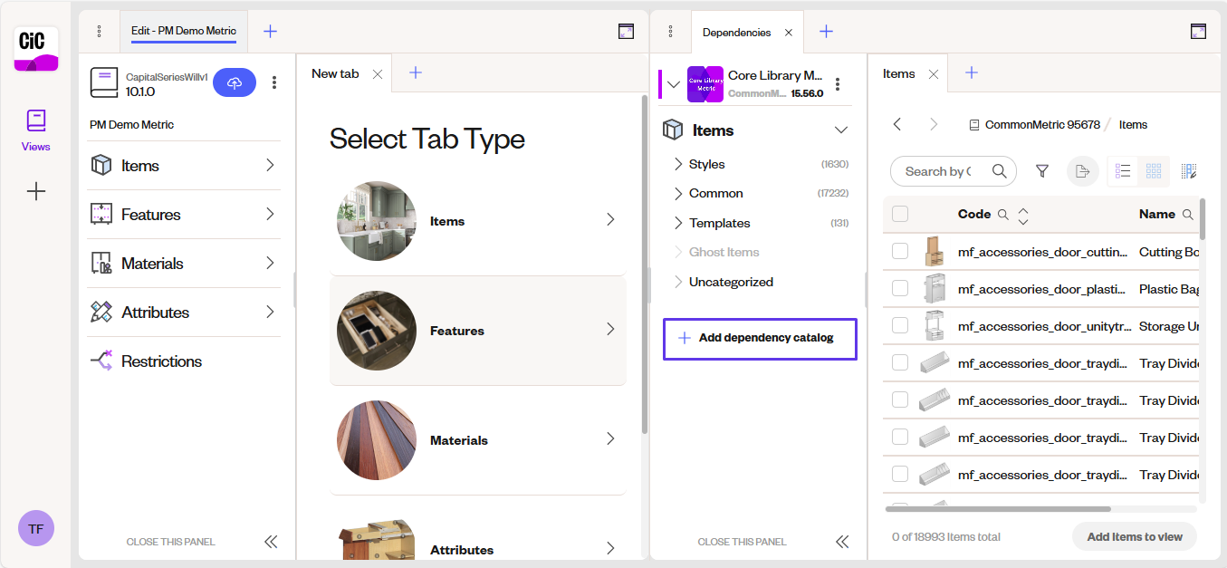The width and height of the screenshot is (1227, 568).
Task: Switch to Edit - PM Demo Metric tab
Action: 183,31
